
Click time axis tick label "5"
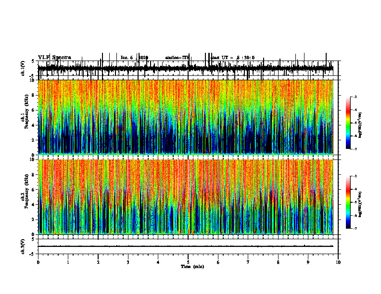(x=188, y=262)
